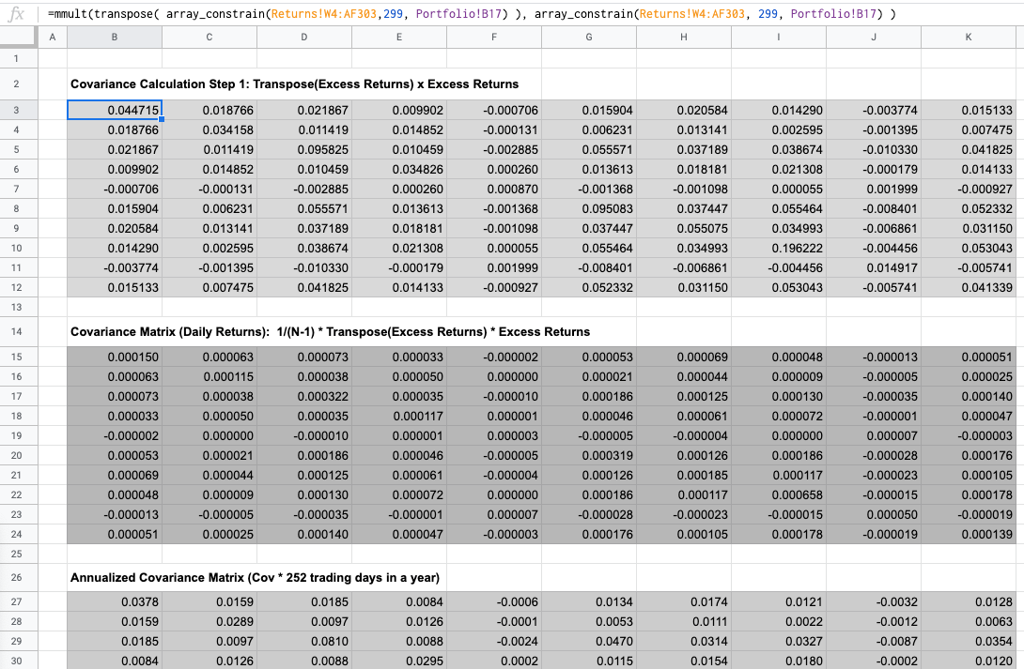Select cell with value -0.0087
The height and width of the screenshot is (669, 1024).
pos(874,641)
